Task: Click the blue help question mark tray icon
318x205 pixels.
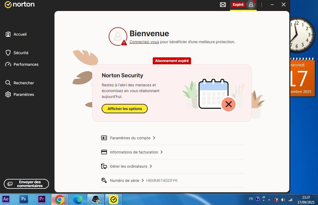Action: pyautogui.click(x=257, y=199)
